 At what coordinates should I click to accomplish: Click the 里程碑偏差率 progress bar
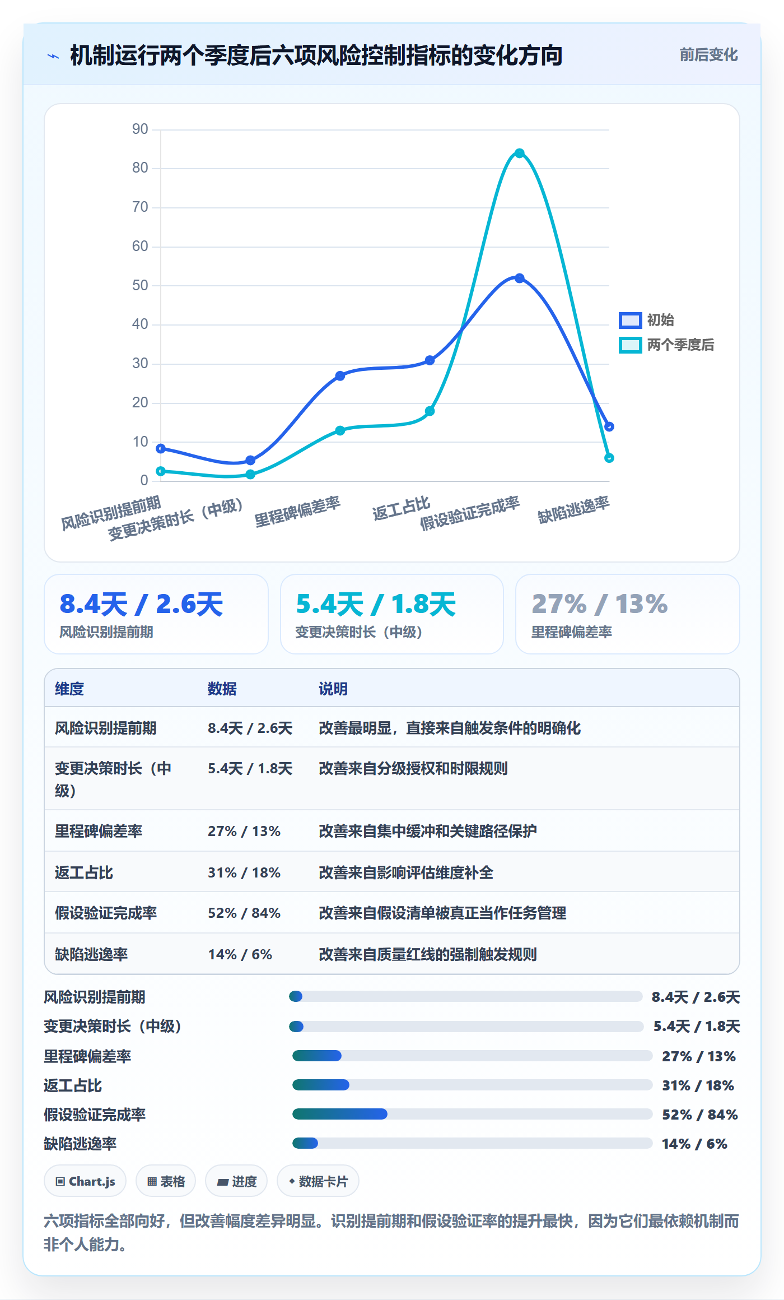point(473,1056)
